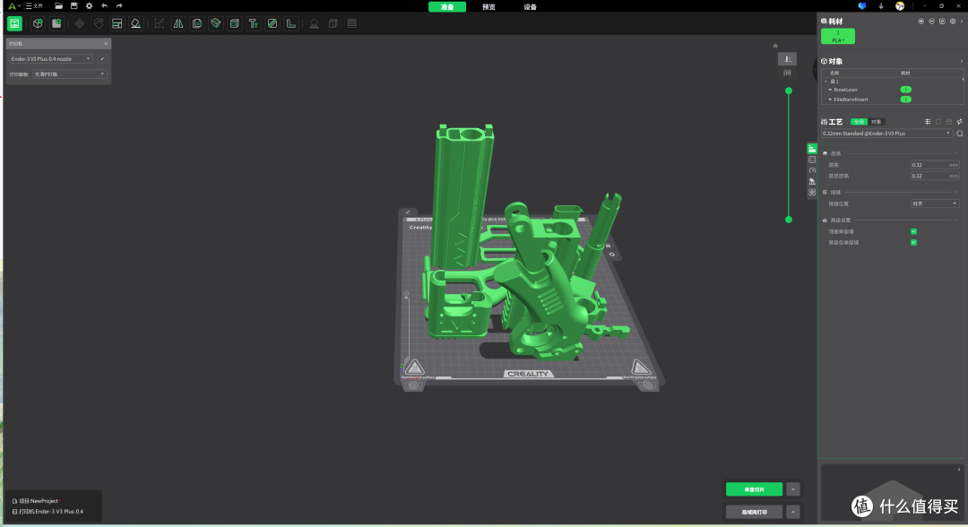This screenshot has width=968, height=527.
Task: Activate the Mirror tool
Action: pos(177,23)
